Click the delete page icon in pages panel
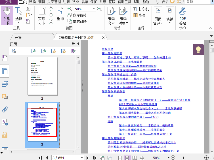The width and height of the screenshot is (214, 160). [x=63, y=51]
